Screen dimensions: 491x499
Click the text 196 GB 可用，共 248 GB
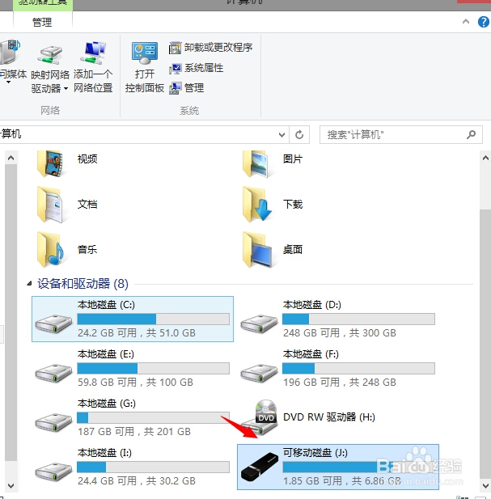pyautogui.click(x=340, y=383)
